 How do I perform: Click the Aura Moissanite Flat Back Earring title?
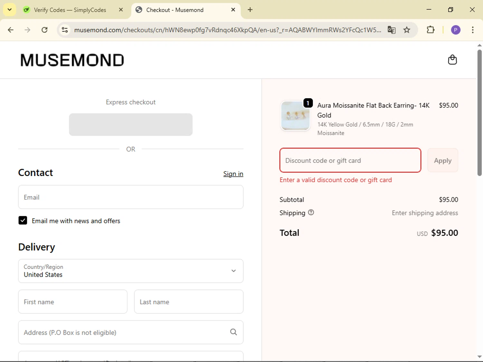(374, 110)
